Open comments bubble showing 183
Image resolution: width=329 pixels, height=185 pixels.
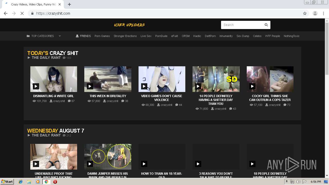tap(67, 58)
